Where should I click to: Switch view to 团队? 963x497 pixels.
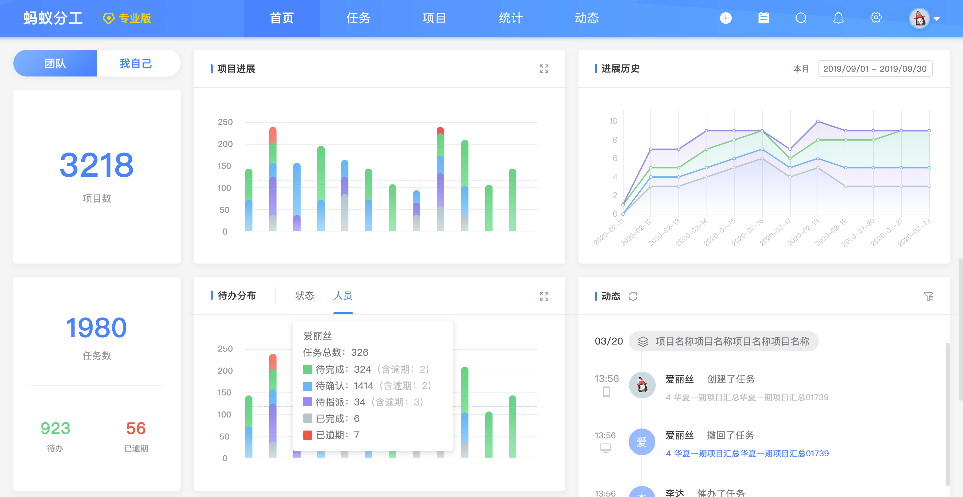tap(55, 63)
